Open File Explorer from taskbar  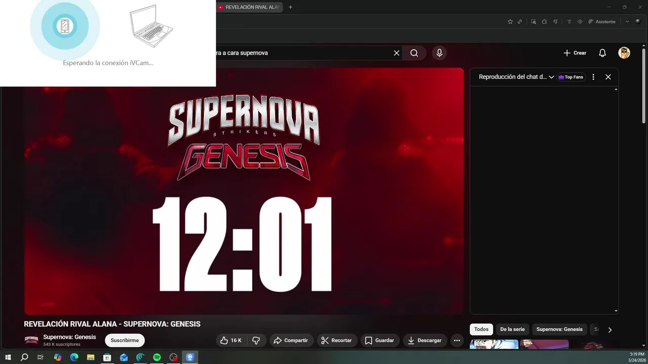coord(91,357)
